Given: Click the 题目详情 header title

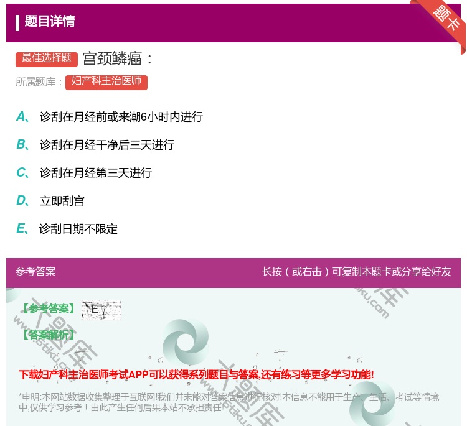Looking at the screenshot, I should point(50,21).
